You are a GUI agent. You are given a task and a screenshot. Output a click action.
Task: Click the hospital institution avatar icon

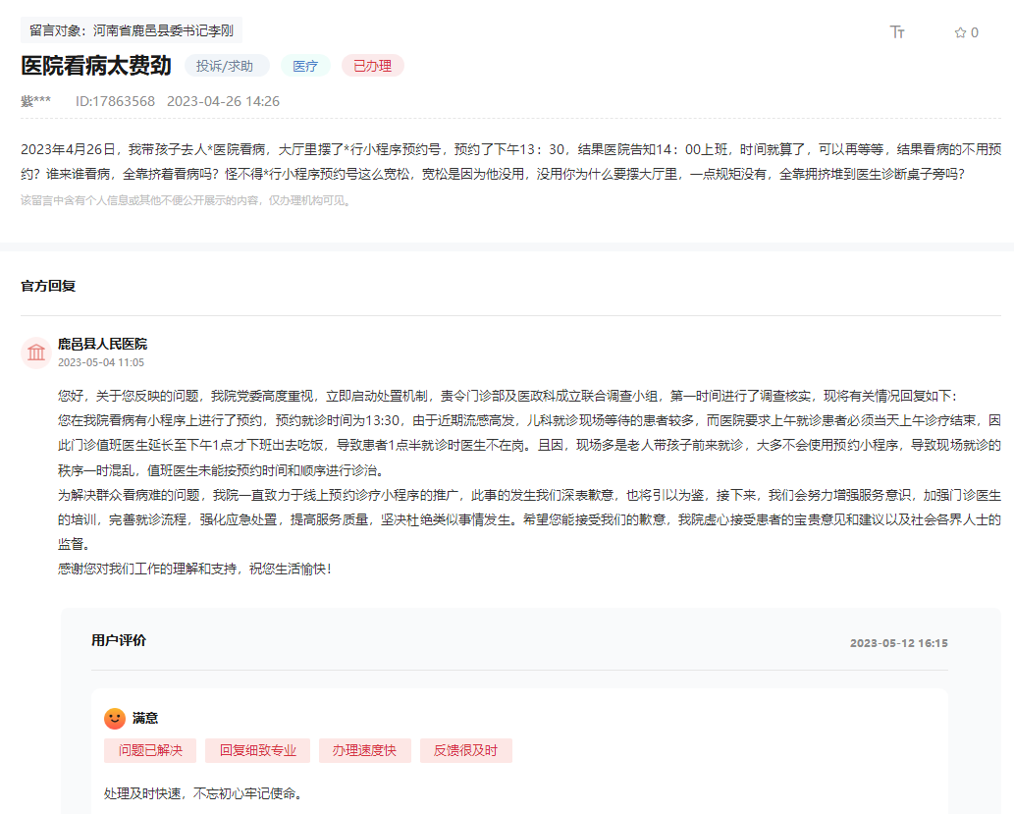[36, 353]
